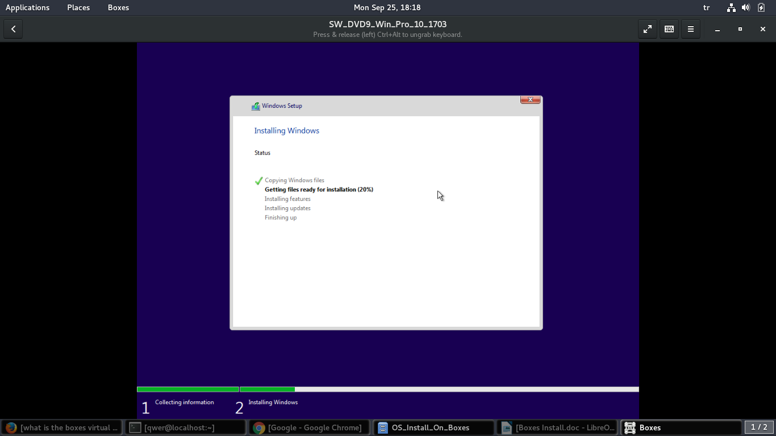Viewport: 776px width, 436px height.
Task: Open the Boxes application menu
Action: (118, 7)
